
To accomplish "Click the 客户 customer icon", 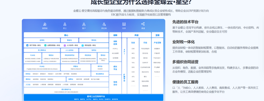I will coord(84,24).
